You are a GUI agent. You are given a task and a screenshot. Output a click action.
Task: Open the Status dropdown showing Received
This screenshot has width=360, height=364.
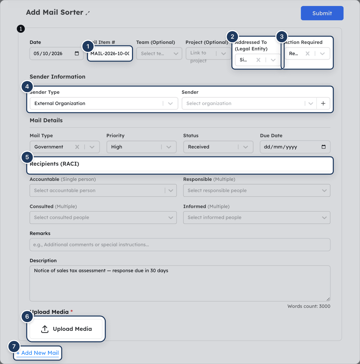click(218, 147)
